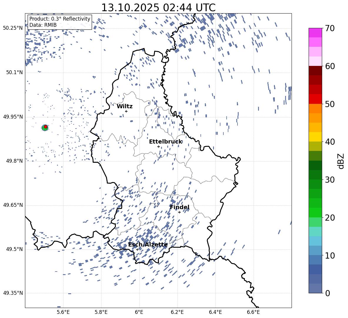Image resolution: width=348 pixels, height=318 pixels.
Task: Click the 49.35°N latitude label
Action: tap(13, 293)
